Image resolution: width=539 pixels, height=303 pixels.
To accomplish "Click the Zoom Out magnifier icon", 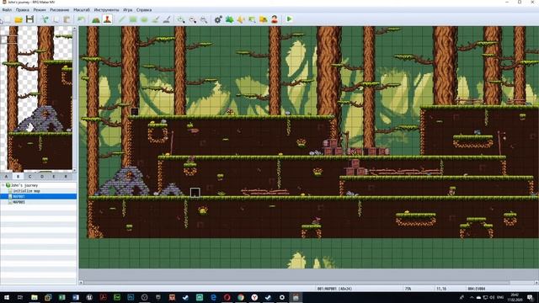I will click(x=193, y=19).
